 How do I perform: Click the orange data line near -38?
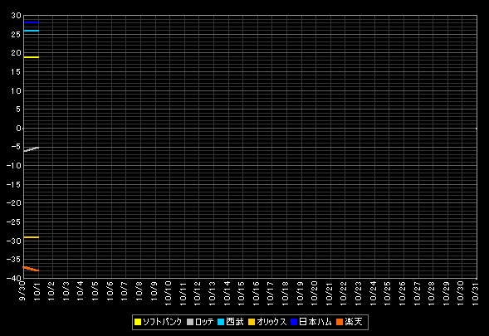32,269
